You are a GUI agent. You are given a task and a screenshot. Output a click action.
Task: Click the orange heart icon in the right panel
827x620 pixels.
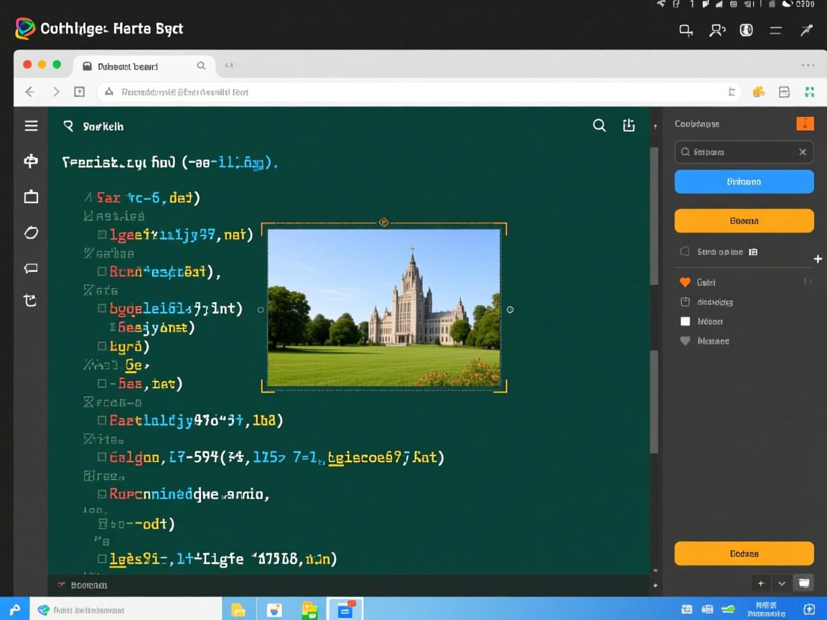pyautogui.click(x=685, y=282)
